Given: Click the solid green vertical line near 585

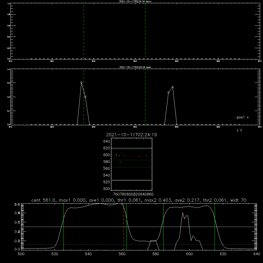Looking at the screenshot, I should 163,227.
